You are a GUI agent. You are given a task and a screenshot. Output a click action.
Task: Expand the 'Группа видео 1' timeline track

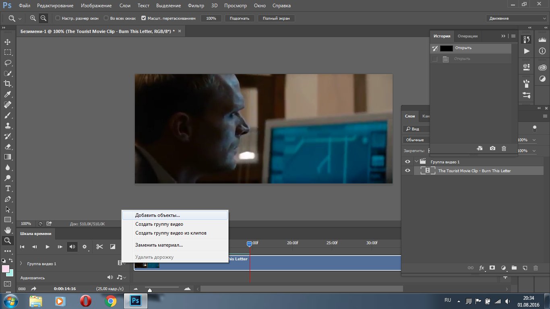[21, 264]
